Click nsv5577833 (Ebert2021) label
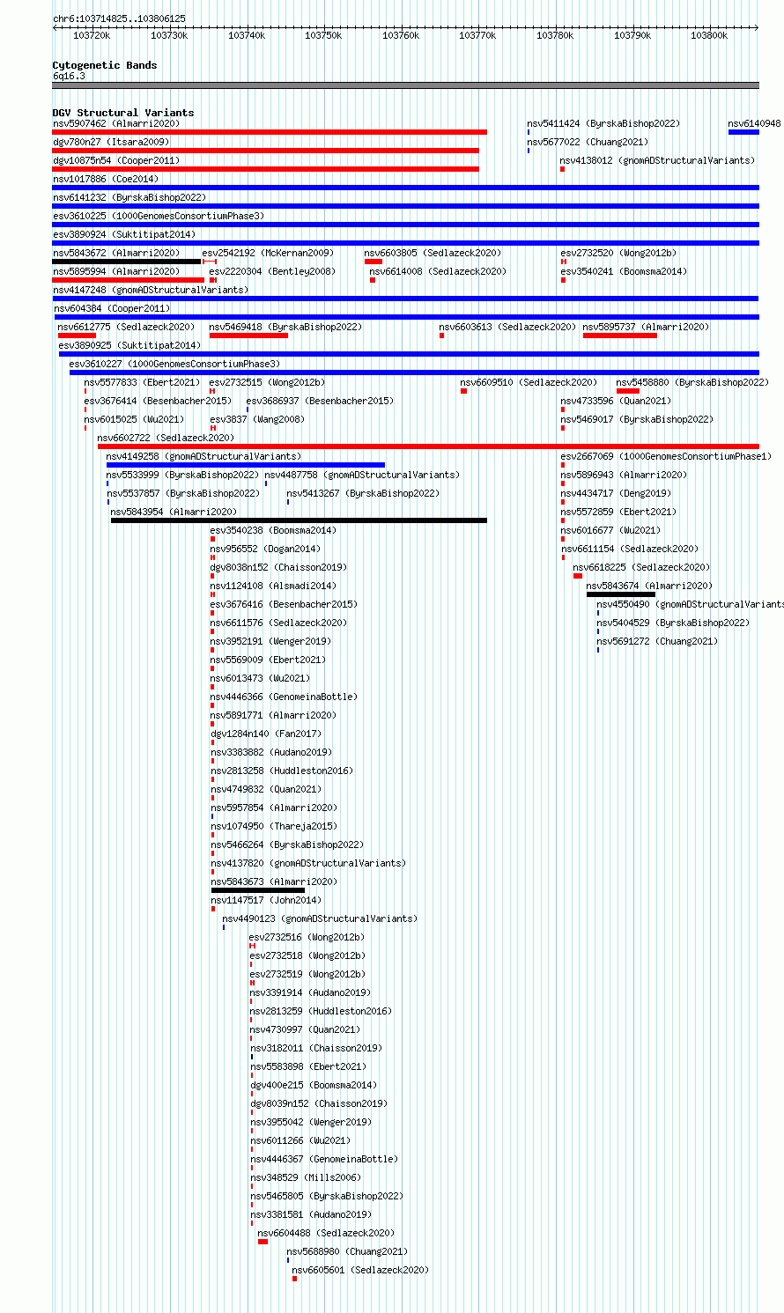This screenshot has width=784, height=1313. point(143,383)
